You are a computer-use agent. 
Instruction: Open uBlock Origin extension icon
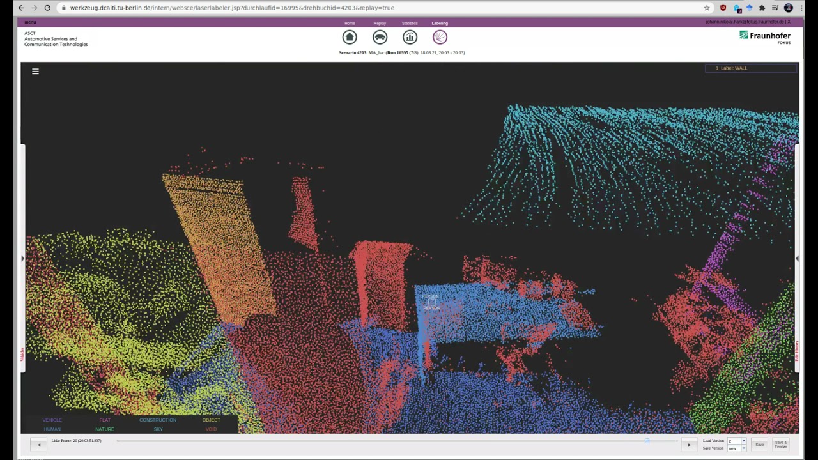(x=723, y=8)
